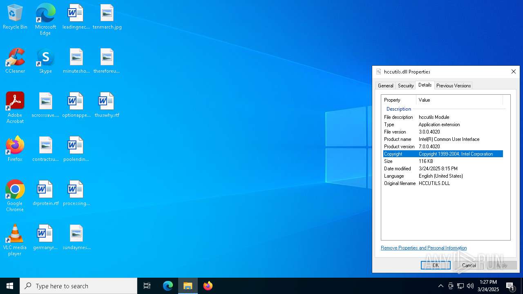This screenshot has height=294, width=523.
Task: Select the sundaymes image file icon
Action: 76,238
